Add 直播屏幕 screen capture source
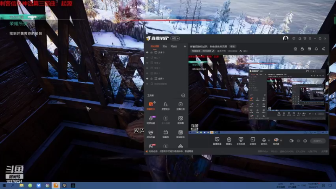Image resolution: width=336 pixels, height=189 pixels. (x=217, y=141)
